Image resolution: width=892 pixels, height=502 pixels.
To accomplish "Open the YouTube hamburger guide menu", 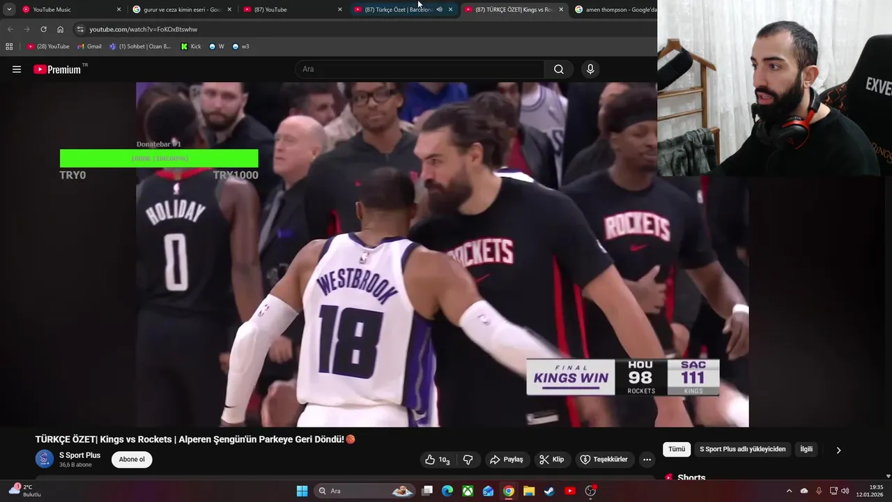I will click(x=17, y=69).
